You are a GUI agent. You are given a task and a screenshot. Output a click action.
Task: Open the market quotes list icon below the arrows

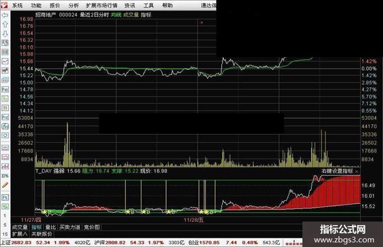coord(5,43)
